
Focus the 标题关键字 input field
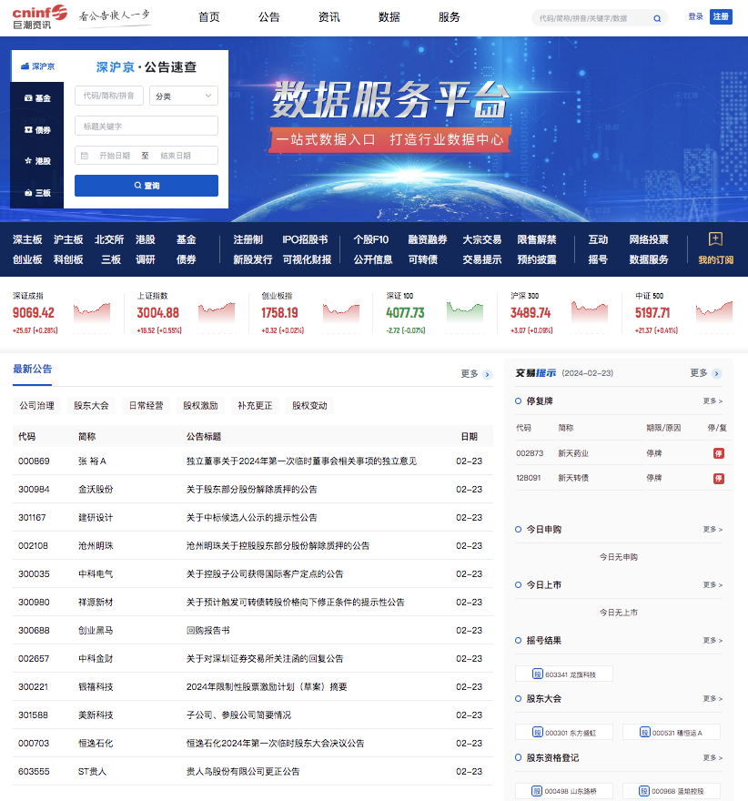(x=146, y=126)
